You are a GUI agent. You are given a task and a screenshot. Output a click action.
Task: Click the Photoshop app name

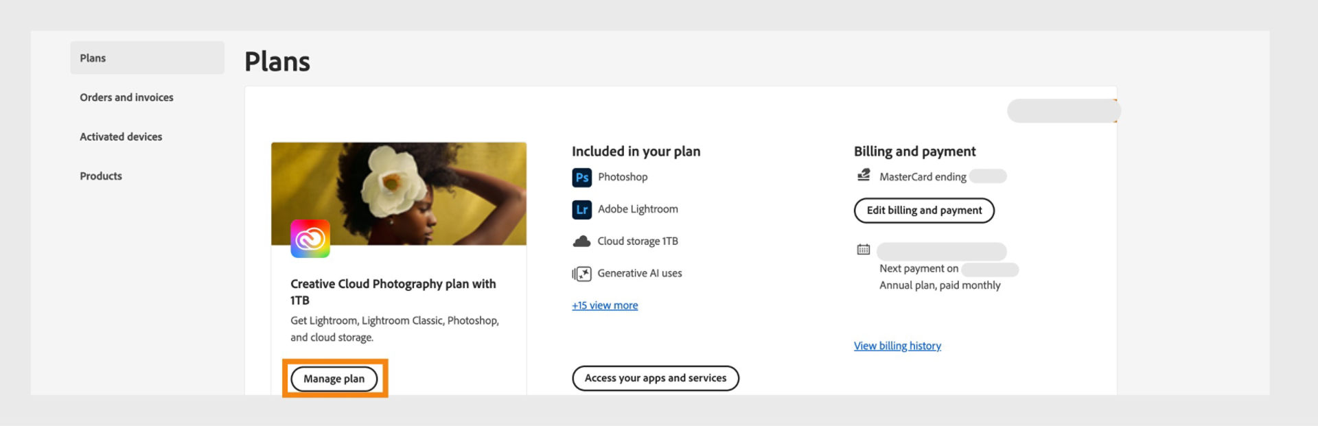tap(623, 177)
